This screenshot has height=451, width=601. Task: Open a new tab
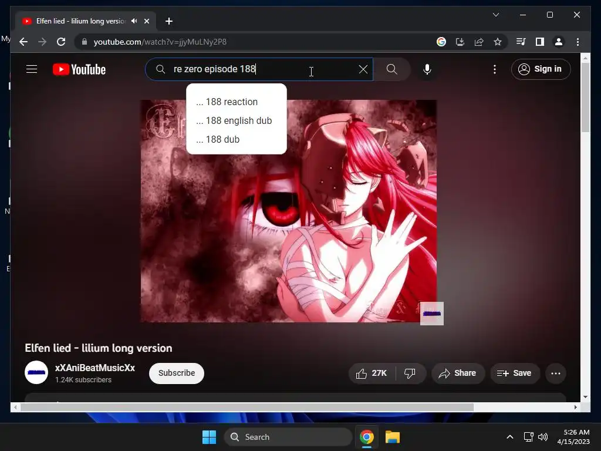coord(169,21)
